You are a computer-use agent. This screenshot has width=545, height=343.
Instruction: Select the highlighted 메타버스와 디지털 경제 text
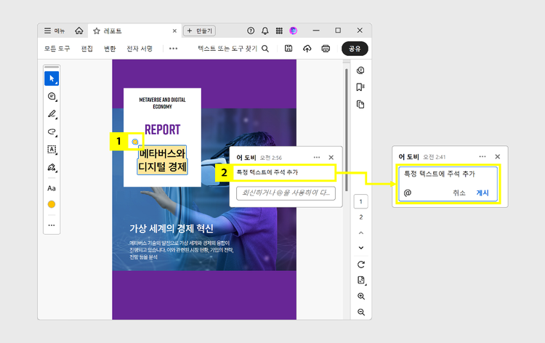(163, 160)
